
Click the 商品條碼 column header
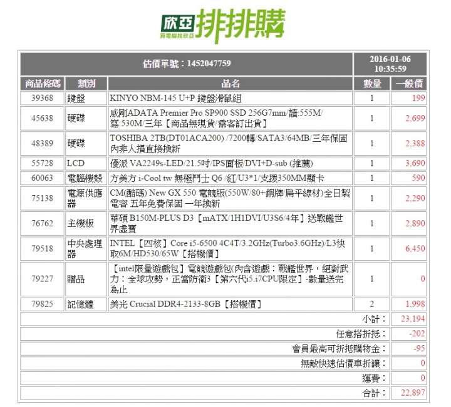pyautogui.click(x=43, y=84)
